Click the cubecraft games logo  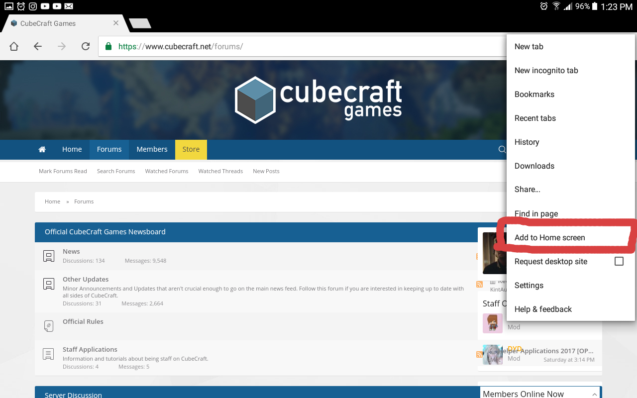pos(318,99)
